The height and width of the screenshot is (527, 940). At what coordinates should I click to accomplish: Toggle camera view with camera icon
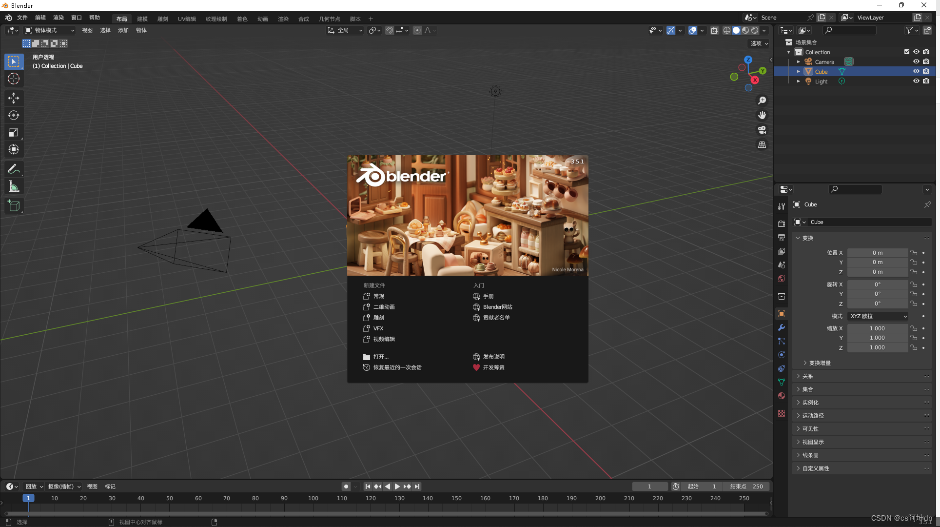tap(762, 130)
